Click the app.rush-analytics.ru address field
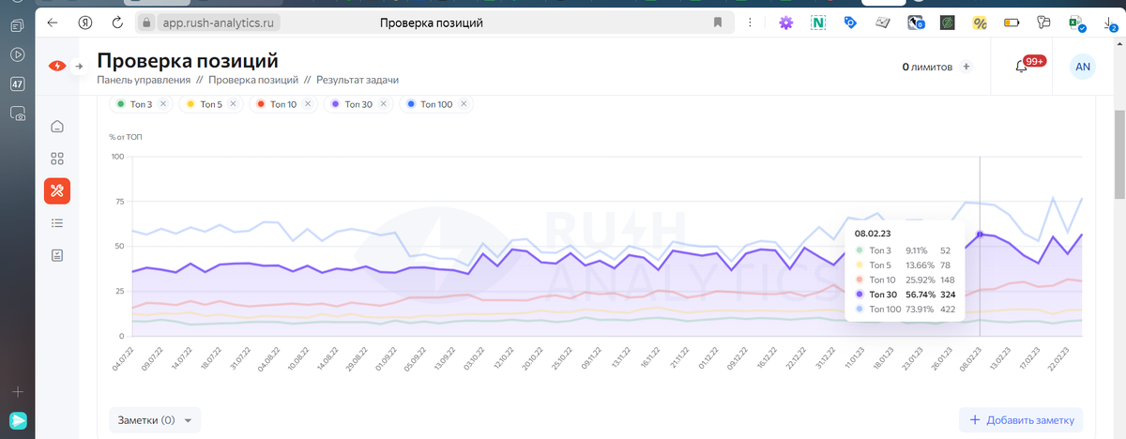Viewport: 1126px width, 439px height. [x=219, y=22]
